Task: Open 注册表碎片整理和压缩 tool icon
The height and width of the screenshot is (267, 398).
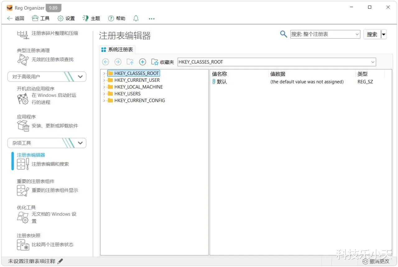Action: (x=23, y=34)
